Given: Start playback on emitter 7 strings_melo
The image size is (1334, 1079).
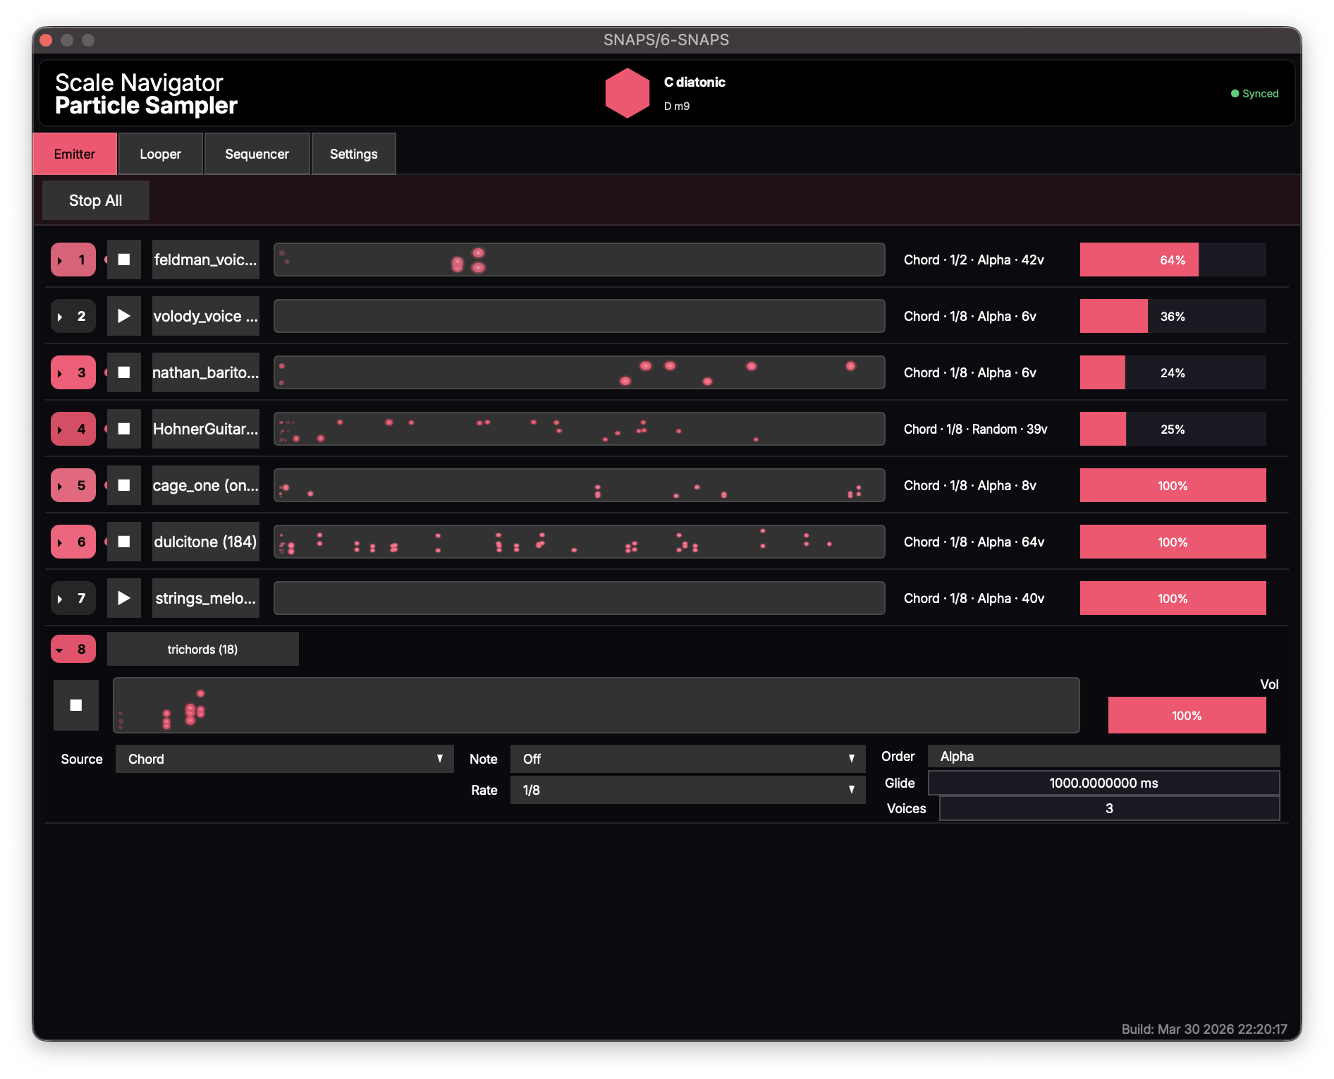Looking at the screenshot, I should click(124, 598).
